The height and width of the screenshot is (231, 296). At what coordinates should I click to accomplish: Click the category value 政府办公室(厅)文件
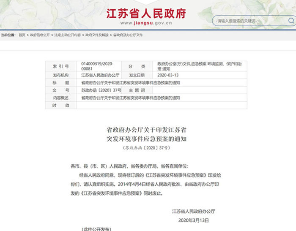click(x=174, y=64)
